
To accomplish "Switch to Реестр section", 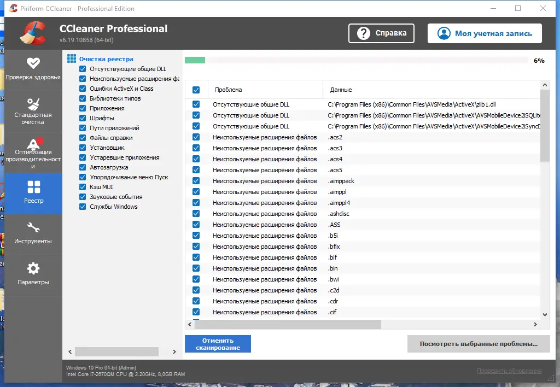I will (33, 193).
